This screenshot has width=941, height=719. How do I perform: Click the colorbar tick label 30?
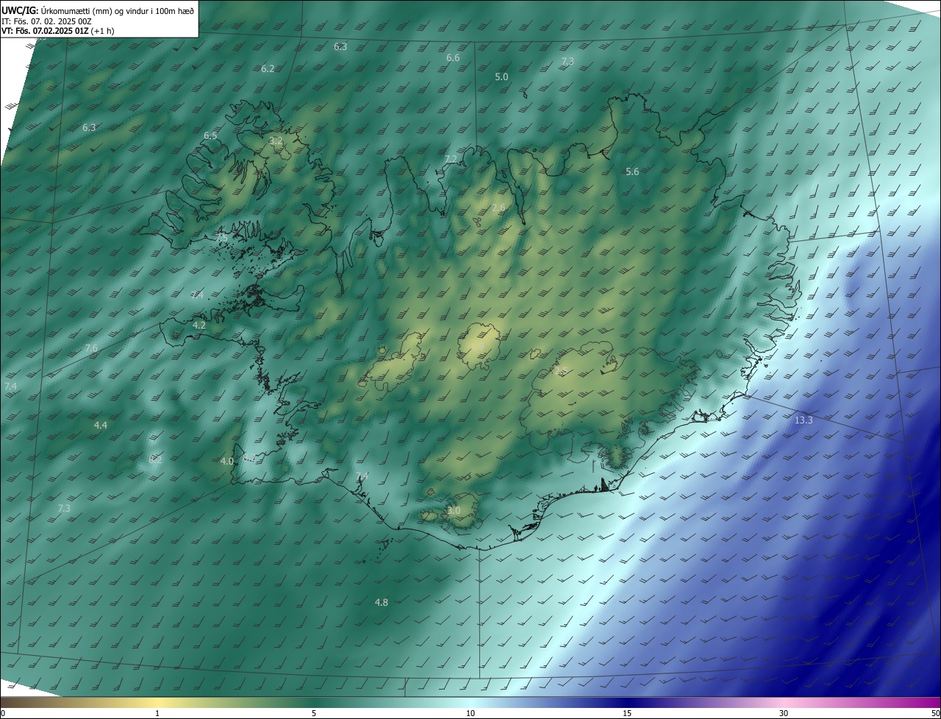pos(784,713)
